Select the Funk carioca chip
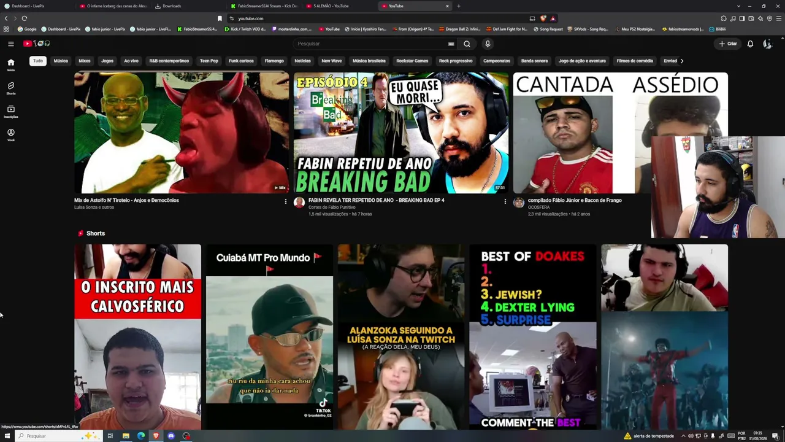 (241, 61)
